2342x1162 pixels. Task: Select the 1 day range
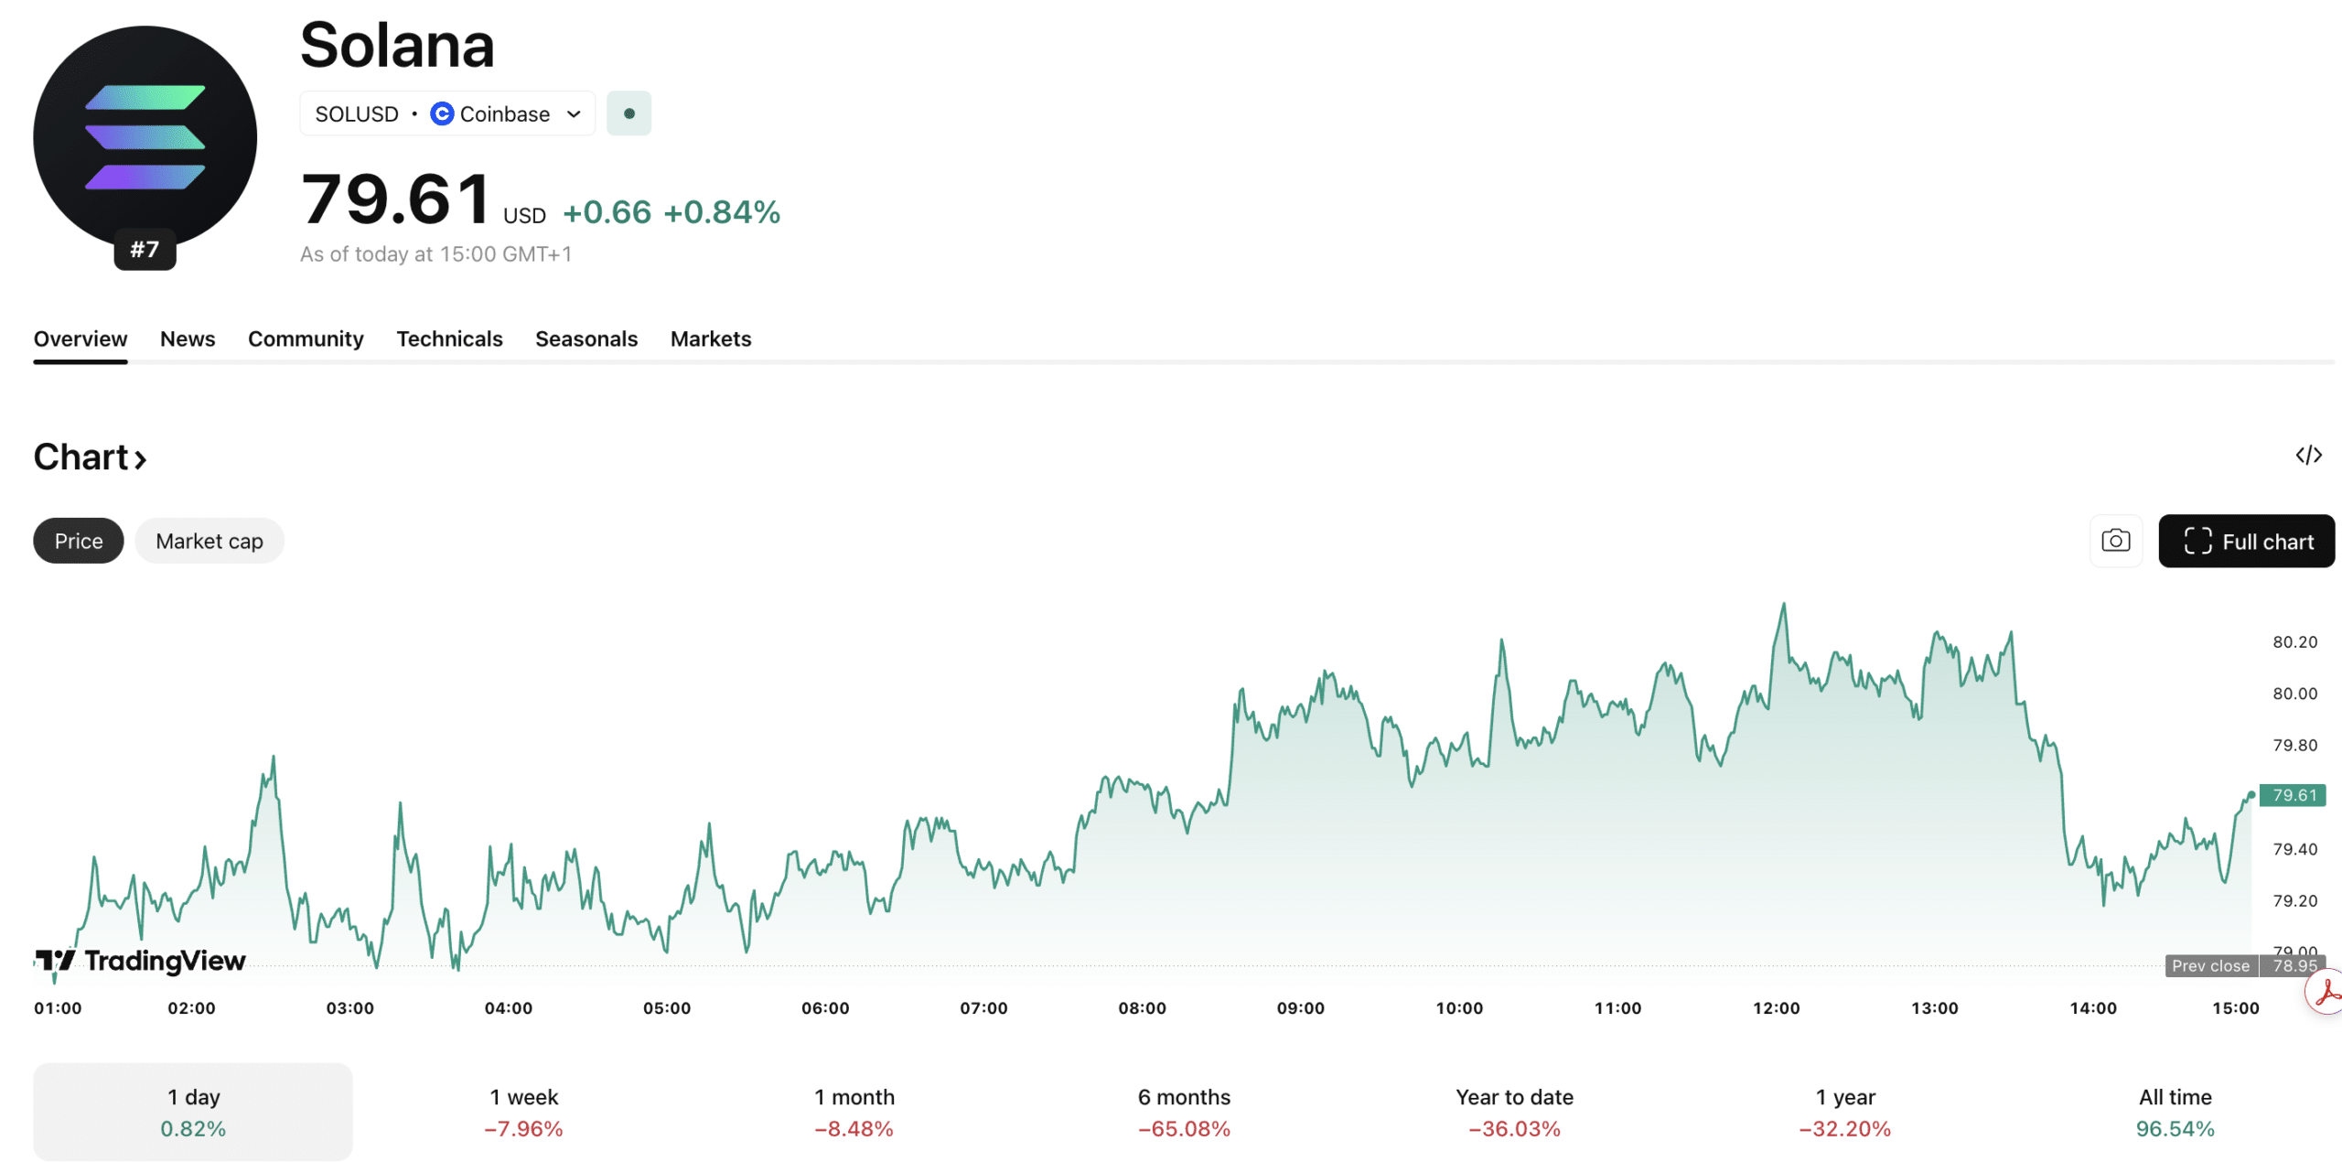[x=193, y=1112]
